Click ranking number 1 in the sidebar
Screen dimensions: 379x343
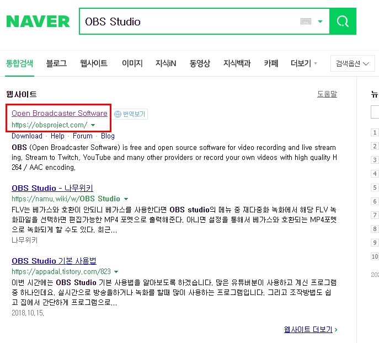coord(375,132)
